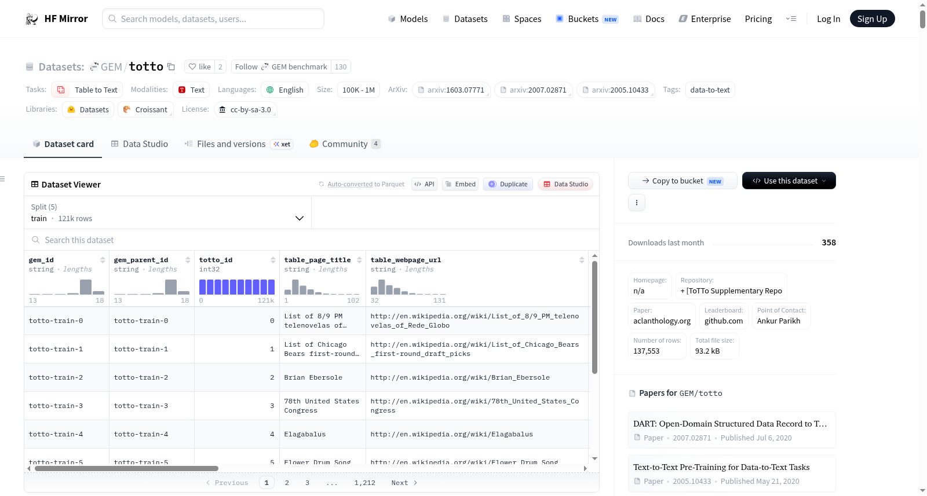Sort the table_page_title column
927x496 pixels.
359,260
